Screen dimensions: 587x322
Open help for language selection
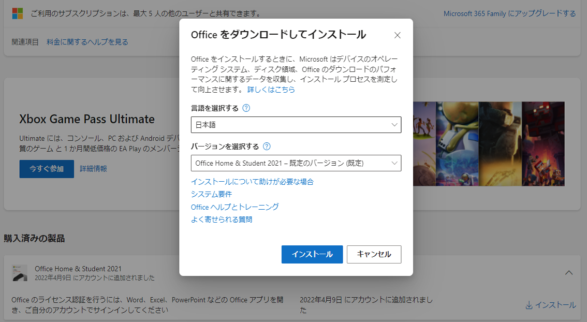[246, 108]
